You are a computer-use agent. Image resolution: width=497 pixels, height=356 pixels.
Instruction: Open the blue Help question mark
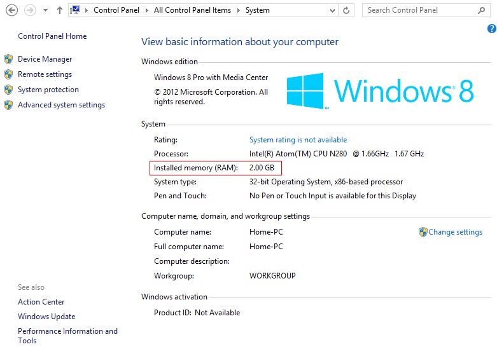[x=491, y=29]
